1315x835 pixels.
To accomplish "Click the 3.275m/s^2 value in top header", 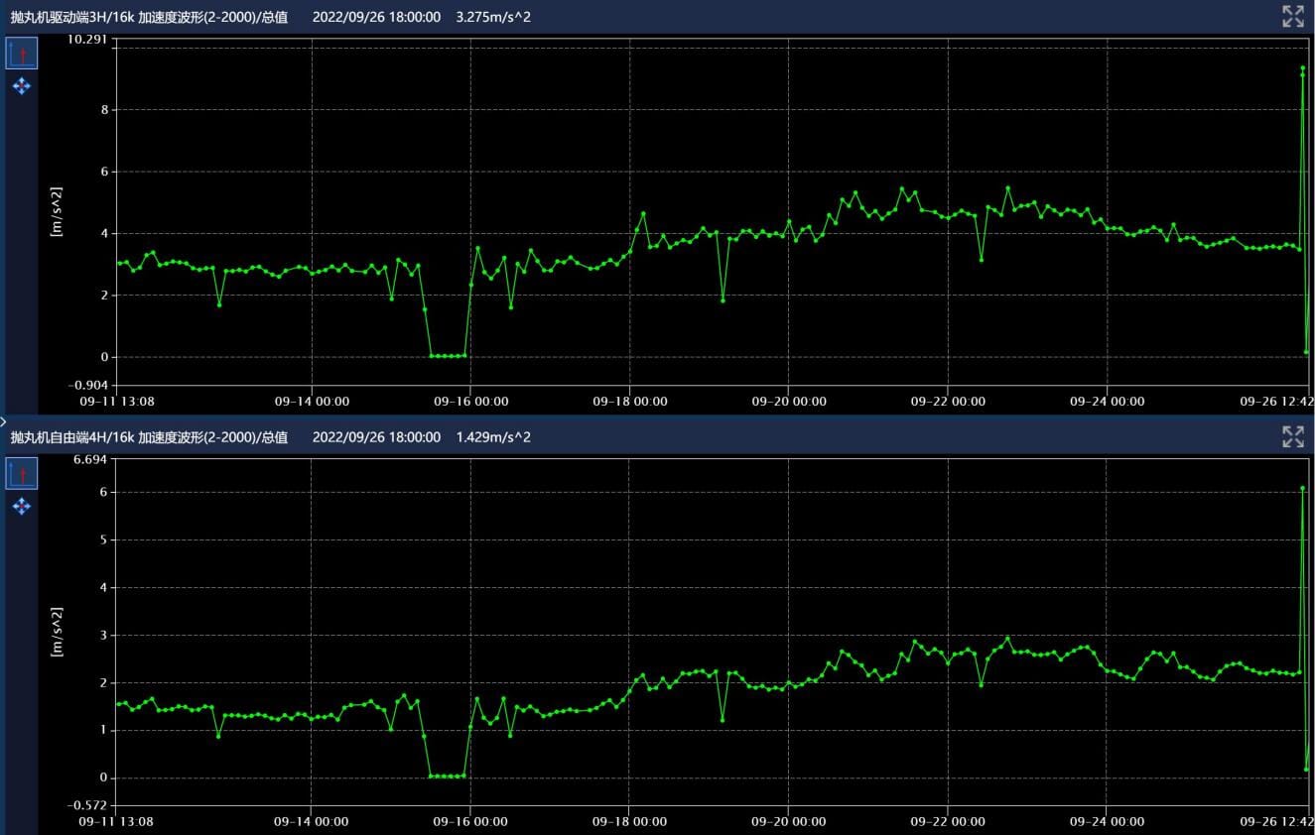I will pos(493,17).
